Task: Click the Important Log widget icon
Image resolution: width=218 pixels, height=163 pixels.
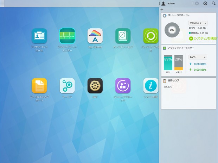Action: pyautogui.click(x=165, y=81)
